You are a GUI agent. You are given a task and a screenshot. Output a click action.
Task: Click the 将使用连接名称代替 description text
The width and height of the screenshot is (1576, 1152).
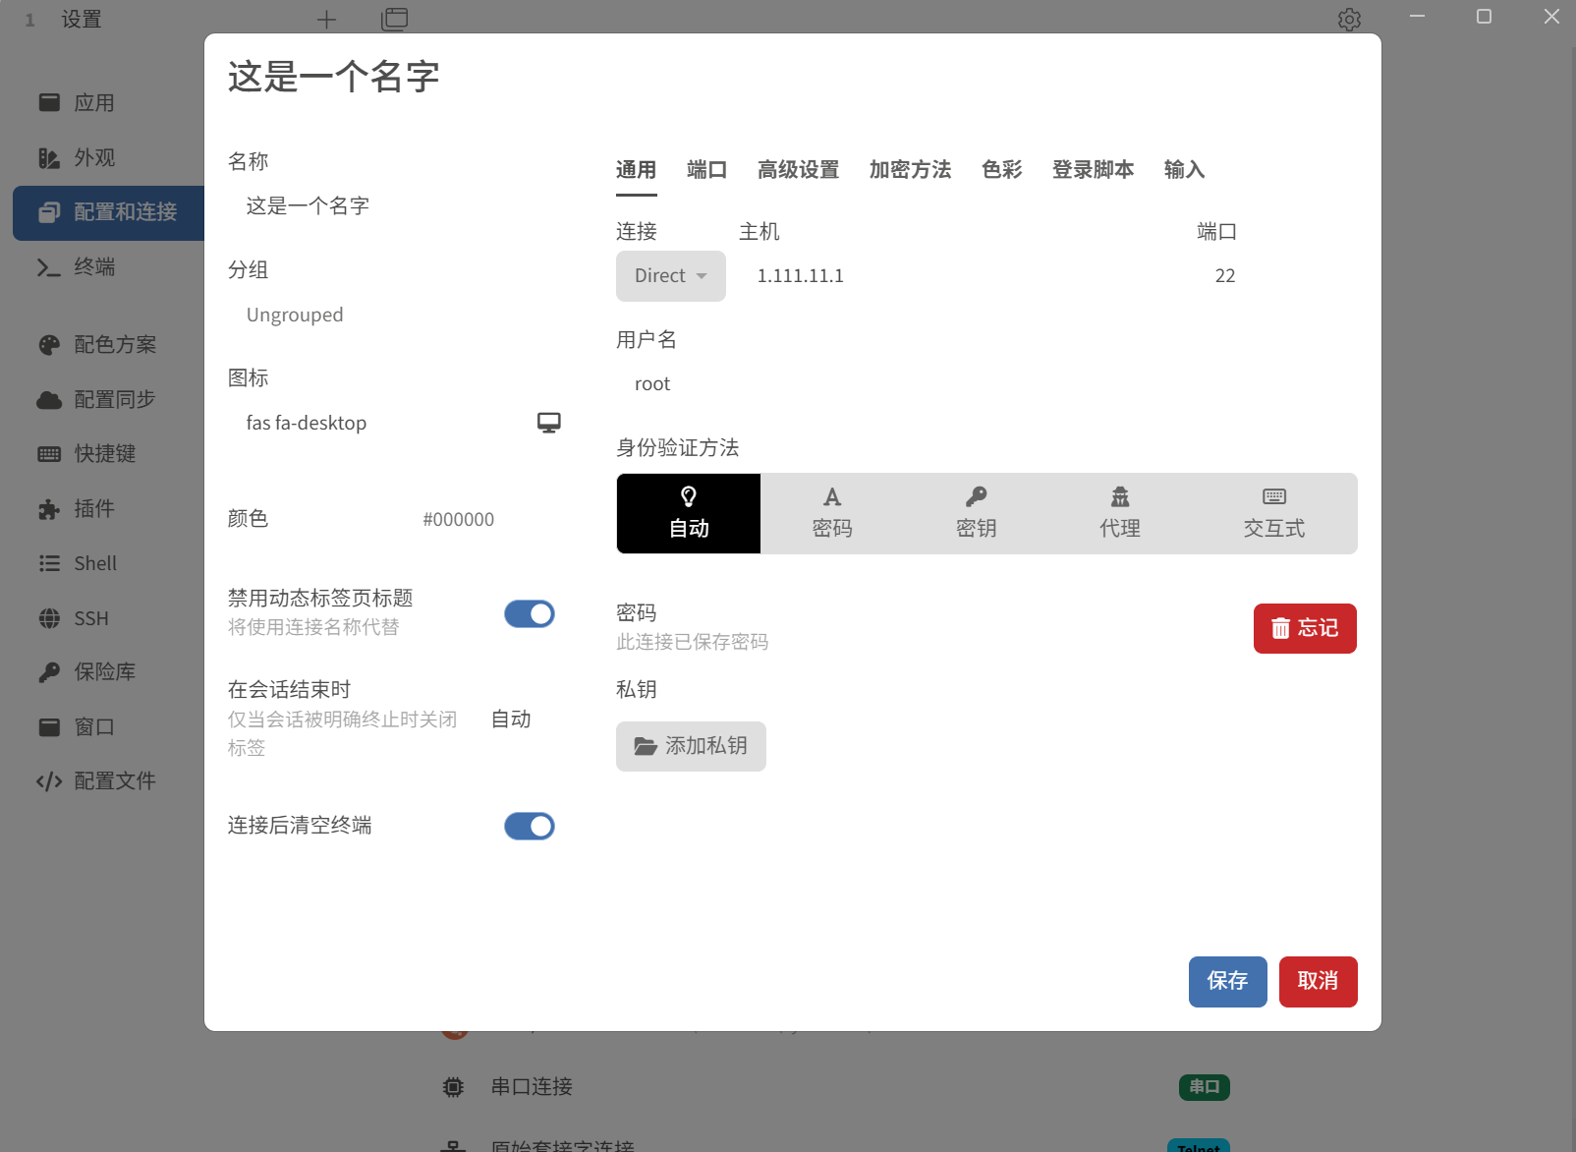[313, 627]
